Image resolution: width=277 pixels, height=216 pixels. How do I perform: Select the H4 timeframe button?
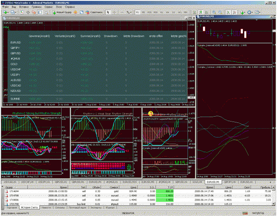pyautogui.click(x=167, y=12)
